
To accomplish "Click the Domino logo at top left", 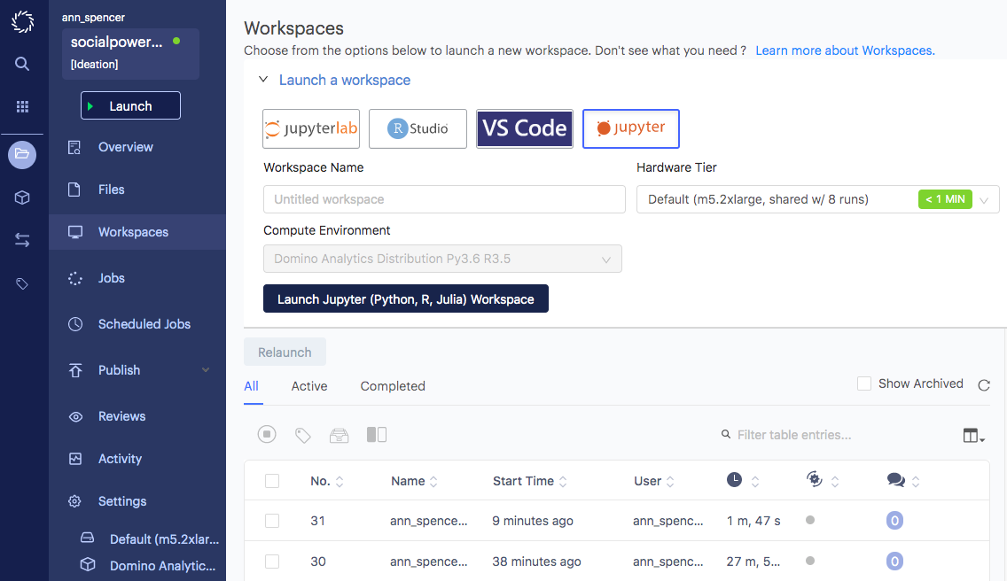I will (x=22, y=21).
